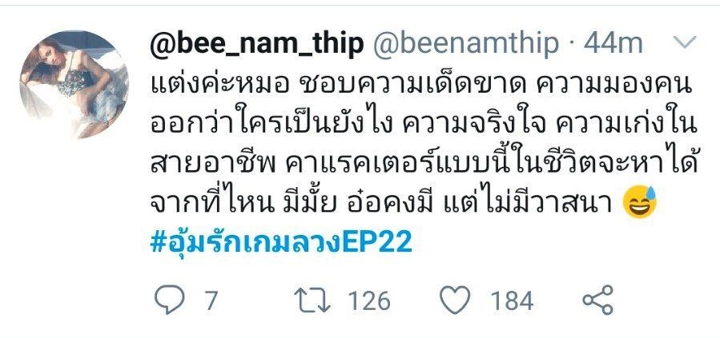View the 7 replies count
This screenshot has width=720, height=338.
pyautogui.click(x=211, y=301)
